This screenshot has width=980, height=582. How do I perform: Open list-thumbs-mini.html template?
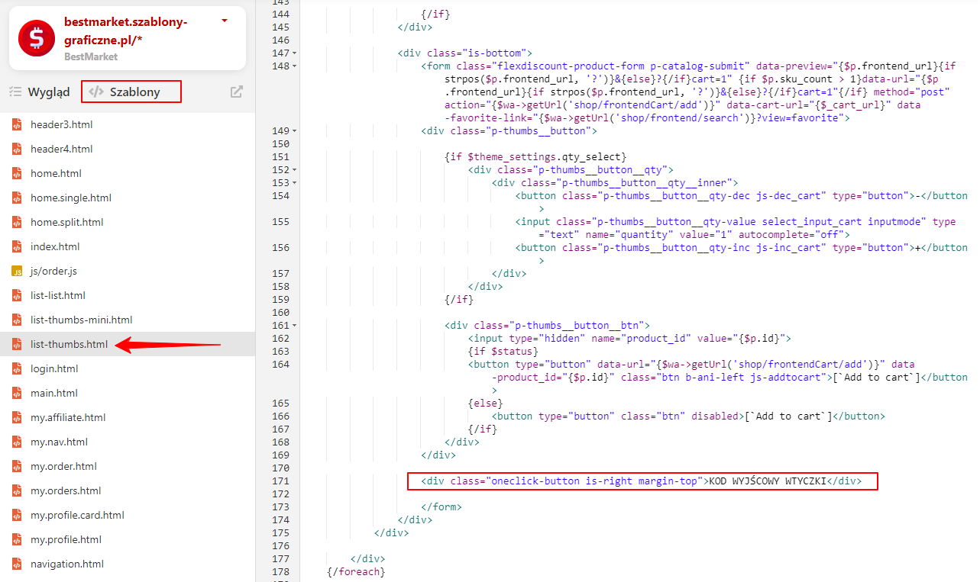tap(82, 320)
